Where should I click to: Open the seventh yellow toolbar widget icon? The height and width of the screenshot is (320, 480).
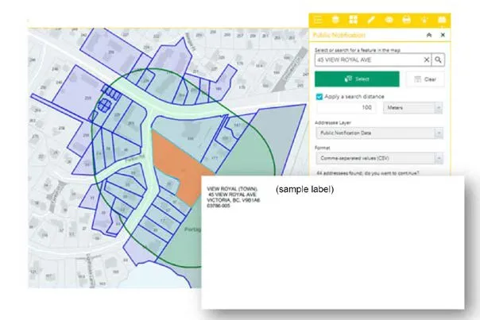[424, 20]
